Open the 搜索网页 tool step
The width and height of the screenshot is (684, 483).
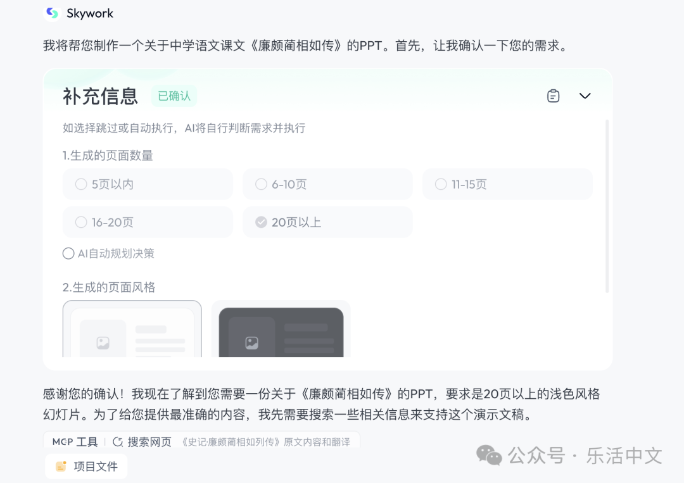149,442
